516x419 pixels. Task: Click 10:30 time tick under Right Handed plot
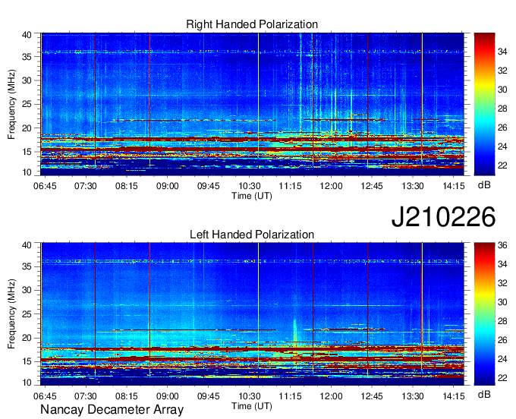point(250,186)
